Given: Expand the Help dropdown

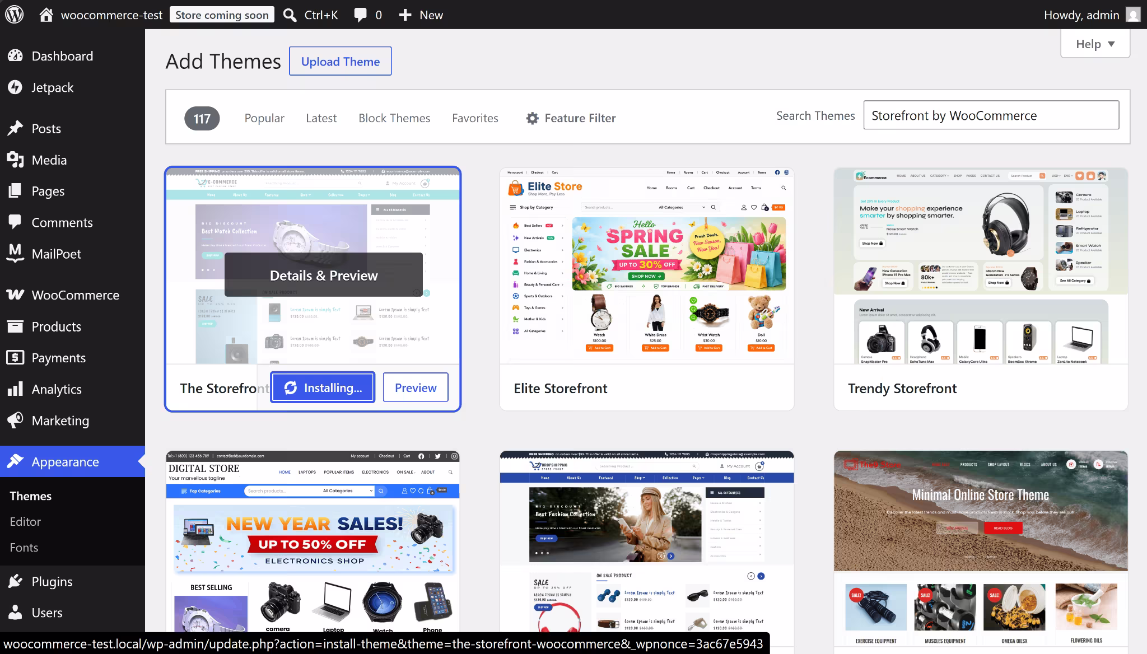Looking at the screenshot, I should (x=1095, y=44).
